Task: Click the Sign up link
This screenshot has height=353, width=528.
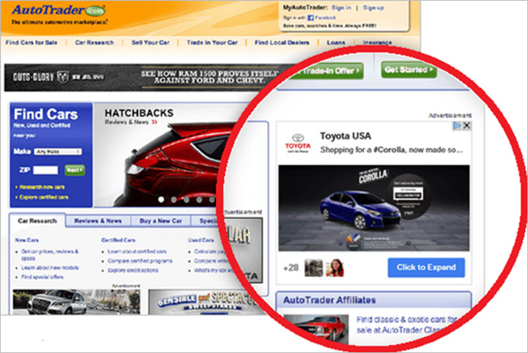Action: point(373,7)
